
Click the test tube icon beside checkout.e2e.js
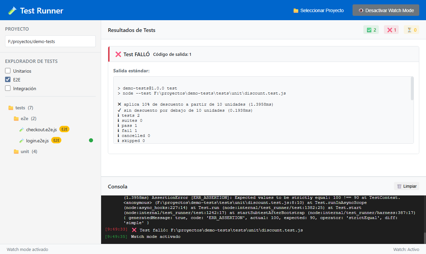(22, 130)
